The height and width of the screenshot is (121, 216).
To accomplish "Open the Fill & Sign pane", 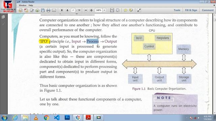I will pos(191,10).
